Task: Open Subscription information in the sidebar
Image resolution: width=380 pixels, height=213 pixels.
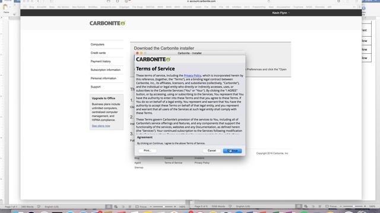Action: point(106,70)
